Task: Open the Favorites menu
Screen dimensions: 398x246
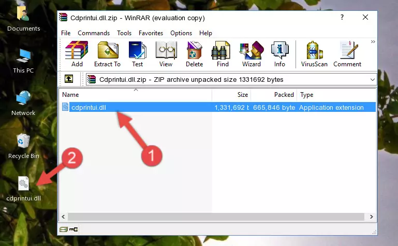Action: point(151,33)
